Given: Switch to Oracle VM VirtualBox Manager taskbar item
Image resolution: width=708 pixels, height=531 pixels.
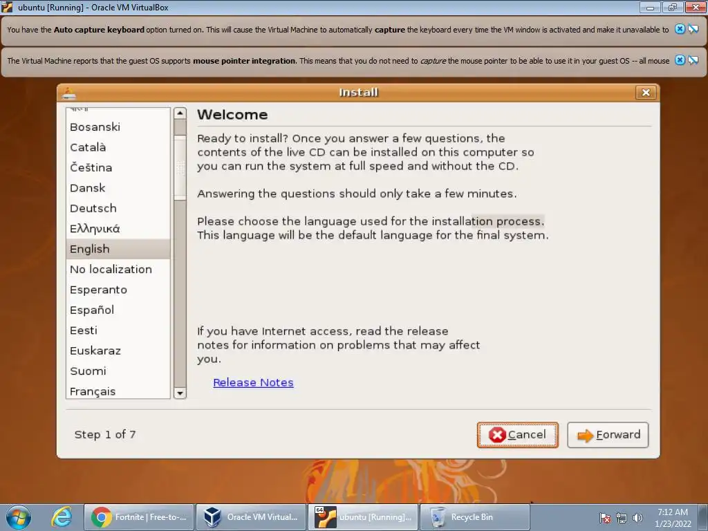Looking at the screenshot, I should click(x=251, y=517).
